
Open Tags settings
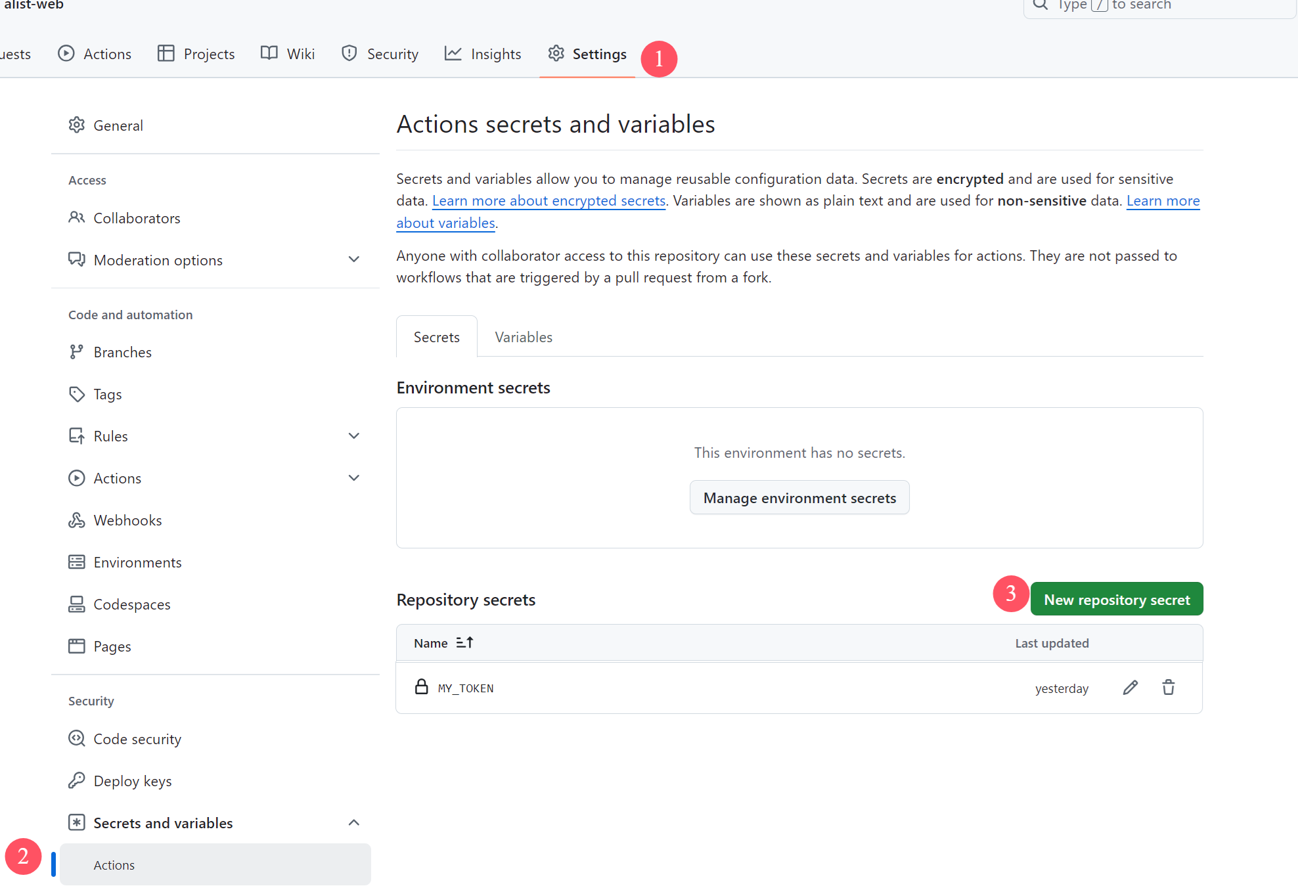pyautogui.click(x=215, y=394)
